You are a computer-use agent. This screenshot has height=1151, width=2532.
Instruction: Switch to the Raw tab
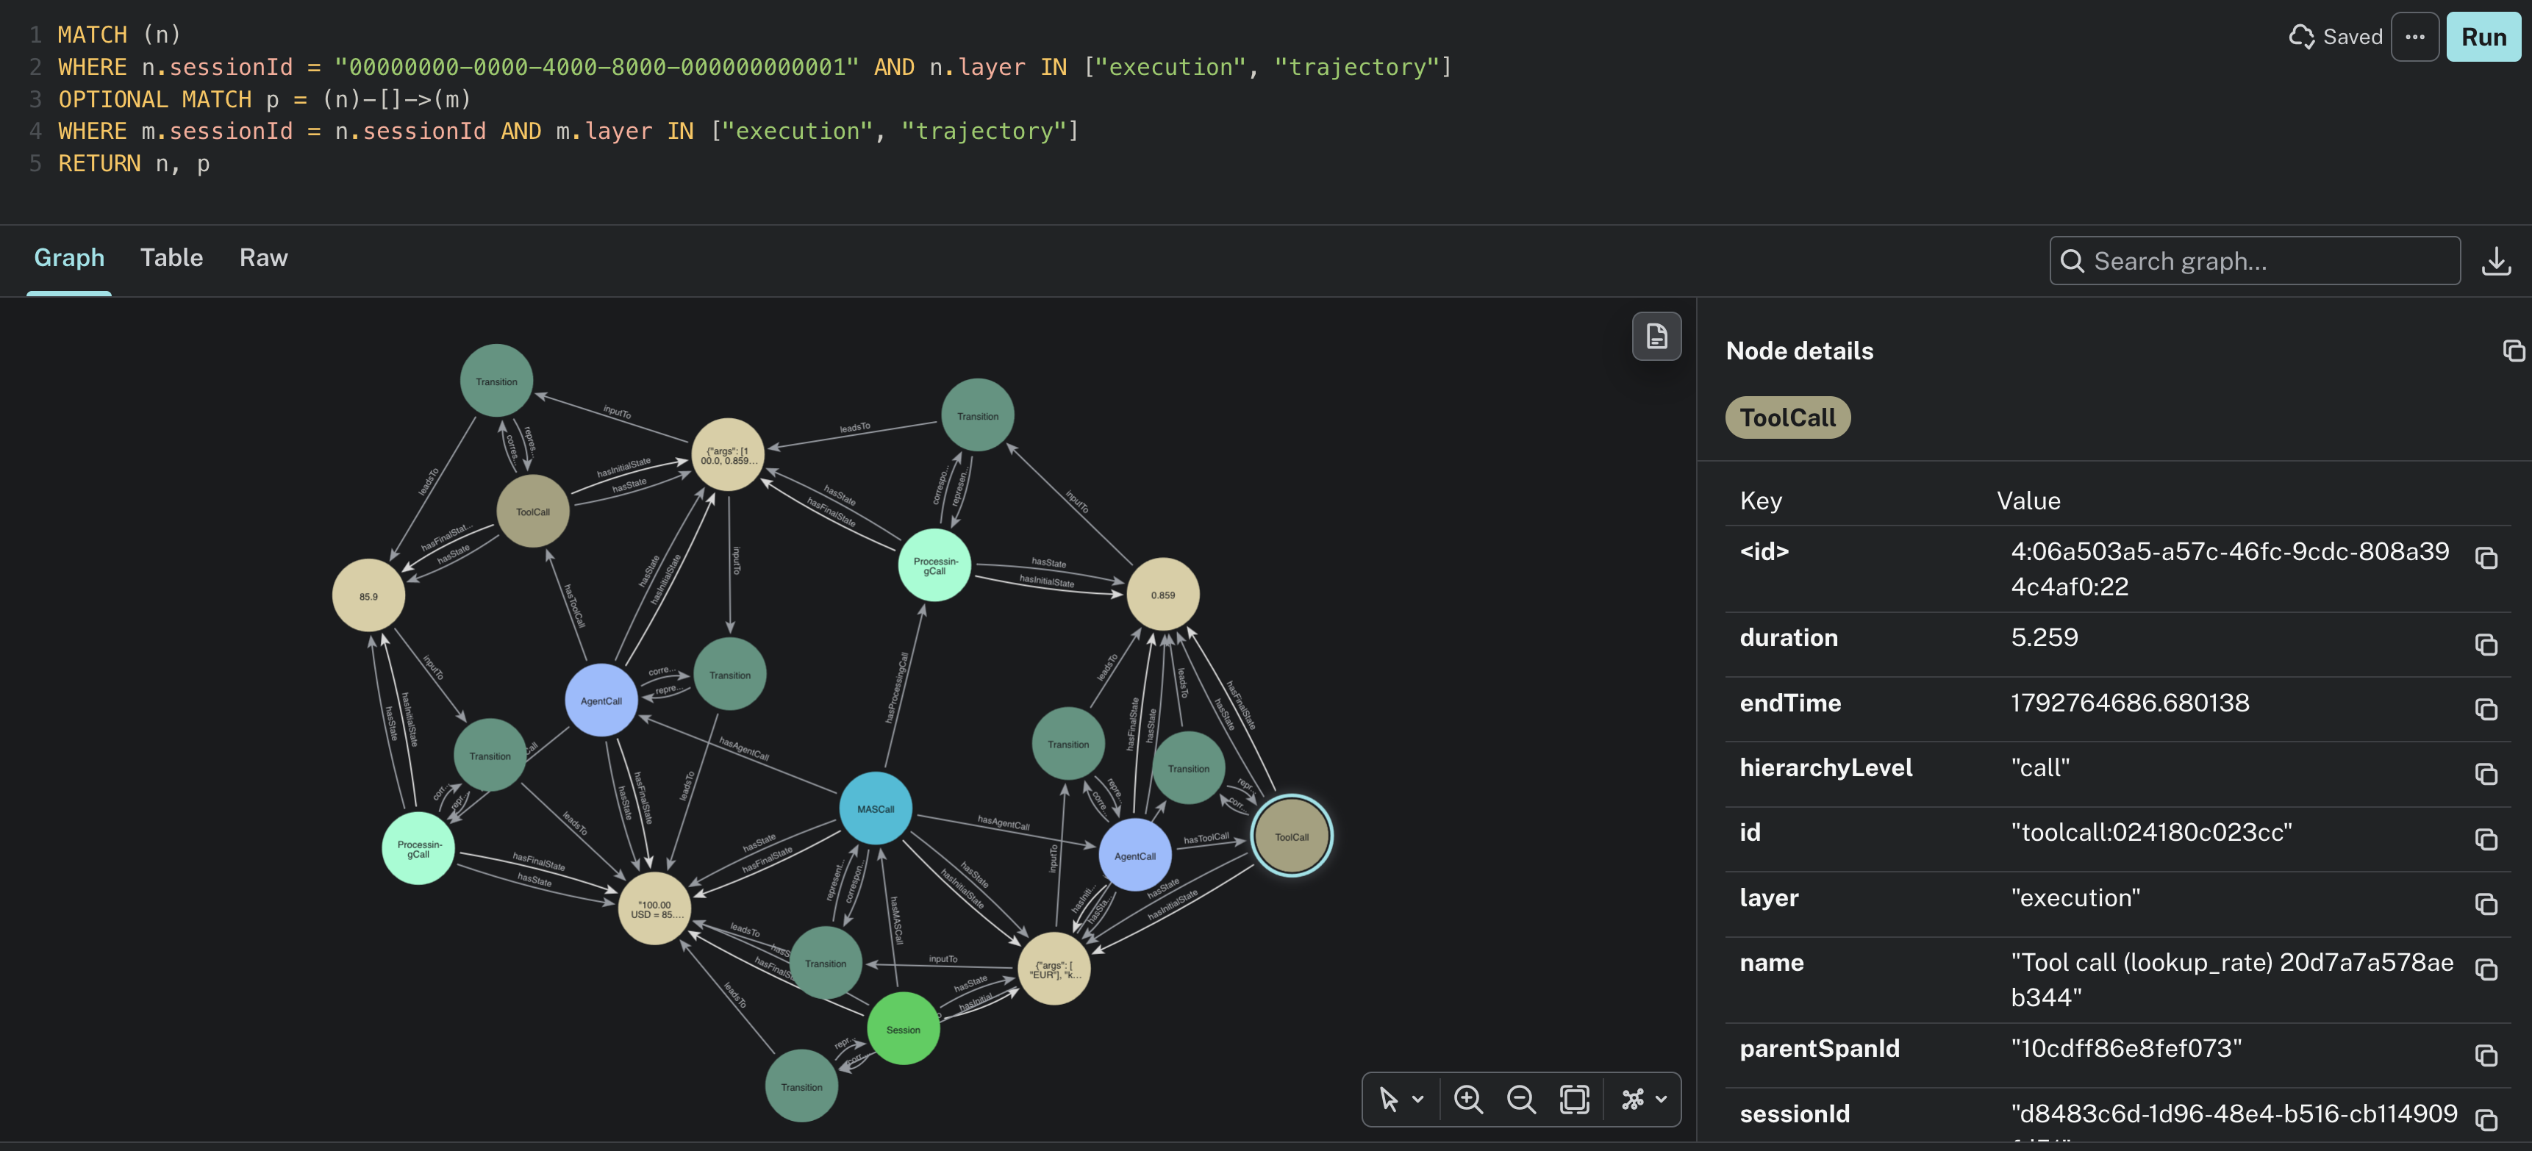pos(263,257)
